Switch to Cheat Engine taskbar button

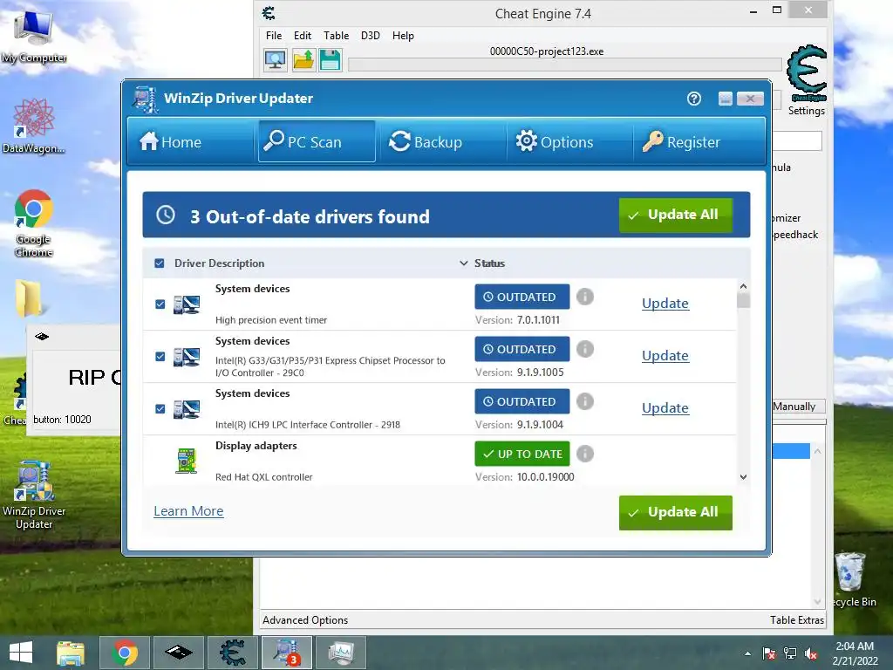(232, 653)
